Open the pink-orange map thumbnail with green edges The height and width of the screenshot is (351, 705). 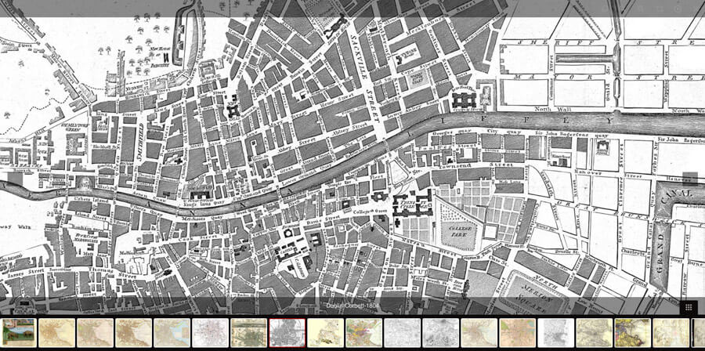pyautogui.click(x=518, y=332)
